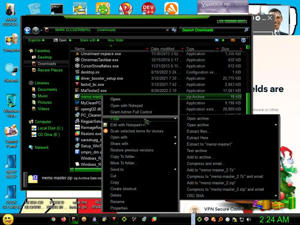Select Local Disk (C:) in navigation pane
Viewport: 300px width, 225px height.
pyautogui.click(x=50, y=128)
